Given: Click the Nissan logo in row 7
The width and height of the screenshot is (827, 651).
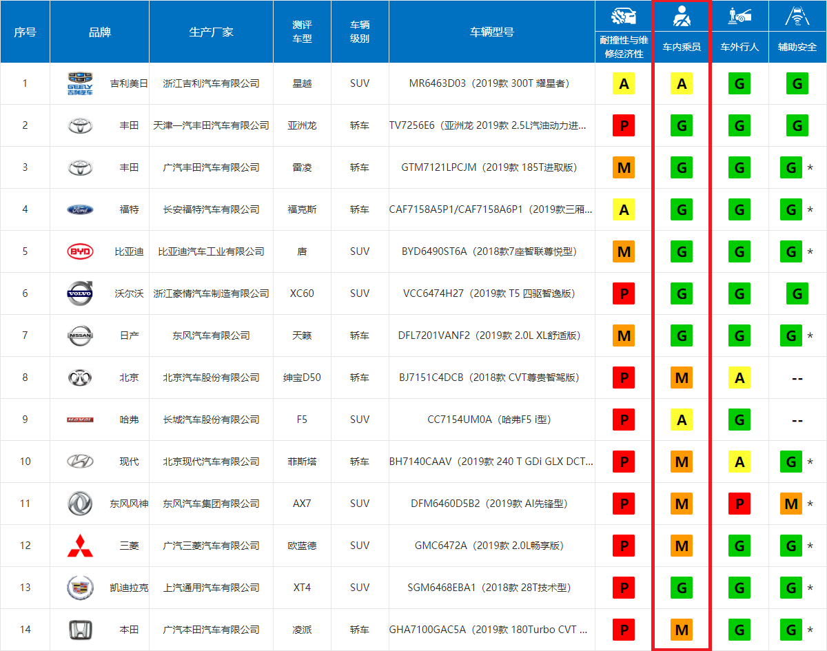Looking at the screenshot, I should pyautogui.click(x=80, y=335).
